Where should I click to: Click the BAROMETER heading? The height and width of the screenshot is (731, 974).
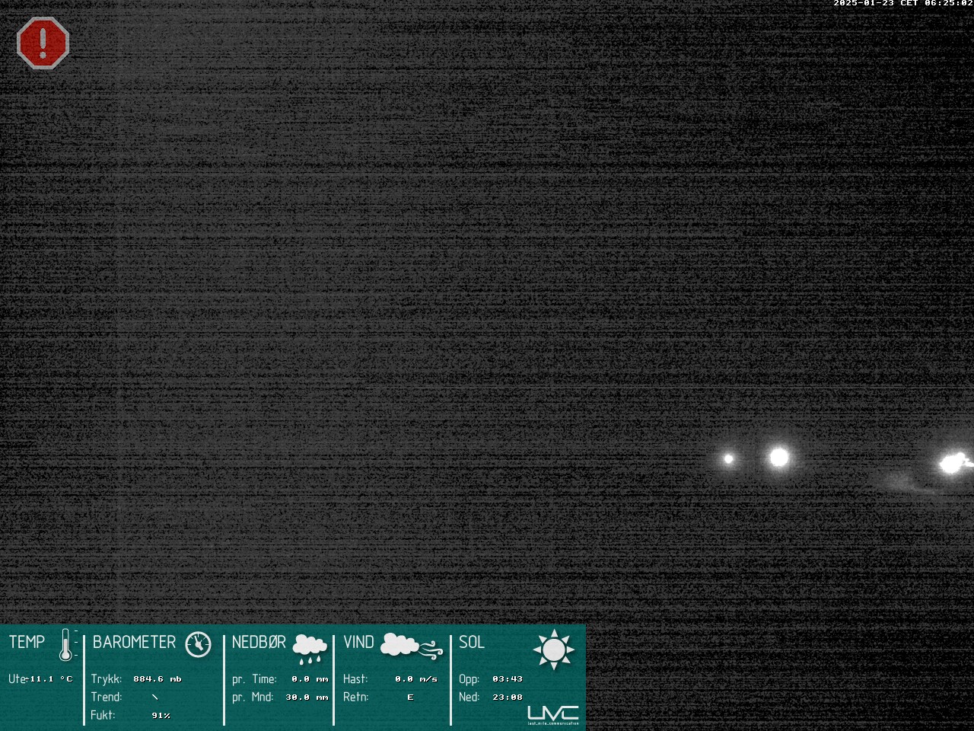pyautogui.click(x=134, y=642)
